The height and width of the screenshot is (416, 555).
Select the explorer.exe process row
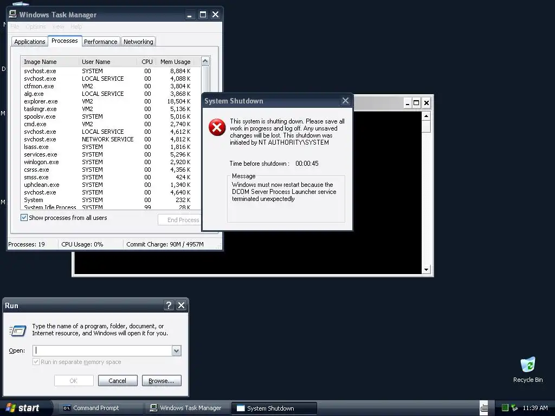[x=111, y=101]
